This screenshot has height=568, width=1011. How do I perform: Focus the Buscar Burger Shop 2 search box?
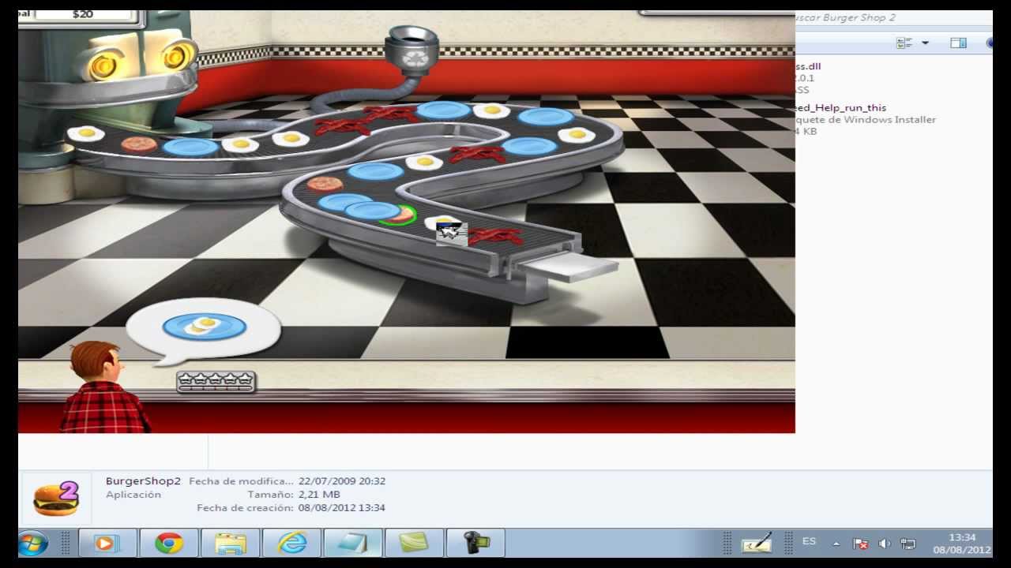(893, 17)
